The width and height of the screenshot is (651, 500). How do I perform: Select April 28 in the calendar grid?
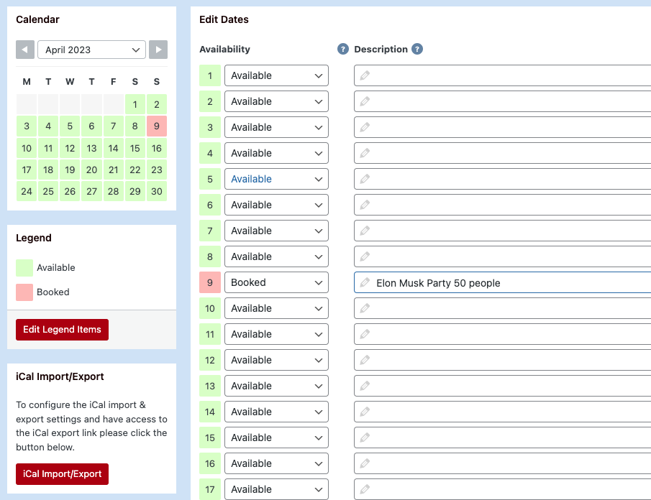pos(114,191)
